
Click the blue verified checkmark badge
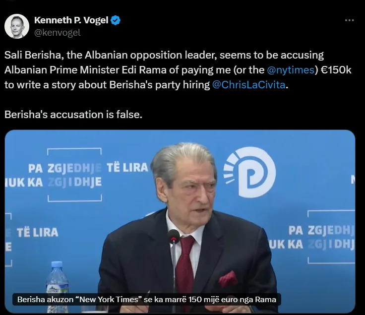coord(116,20)
